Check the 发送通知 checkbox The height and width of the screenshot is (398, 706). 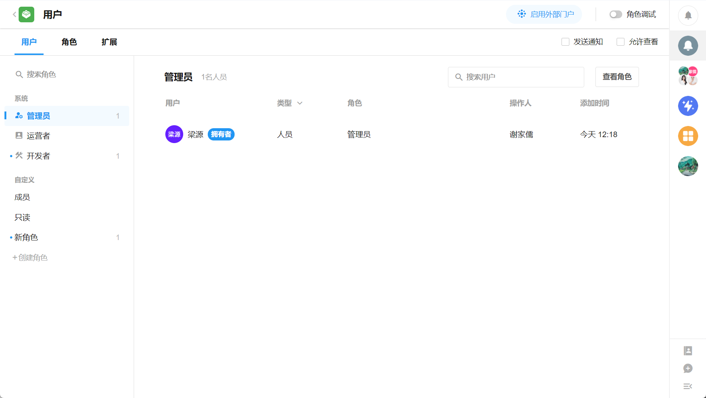[x=565, y=42]
